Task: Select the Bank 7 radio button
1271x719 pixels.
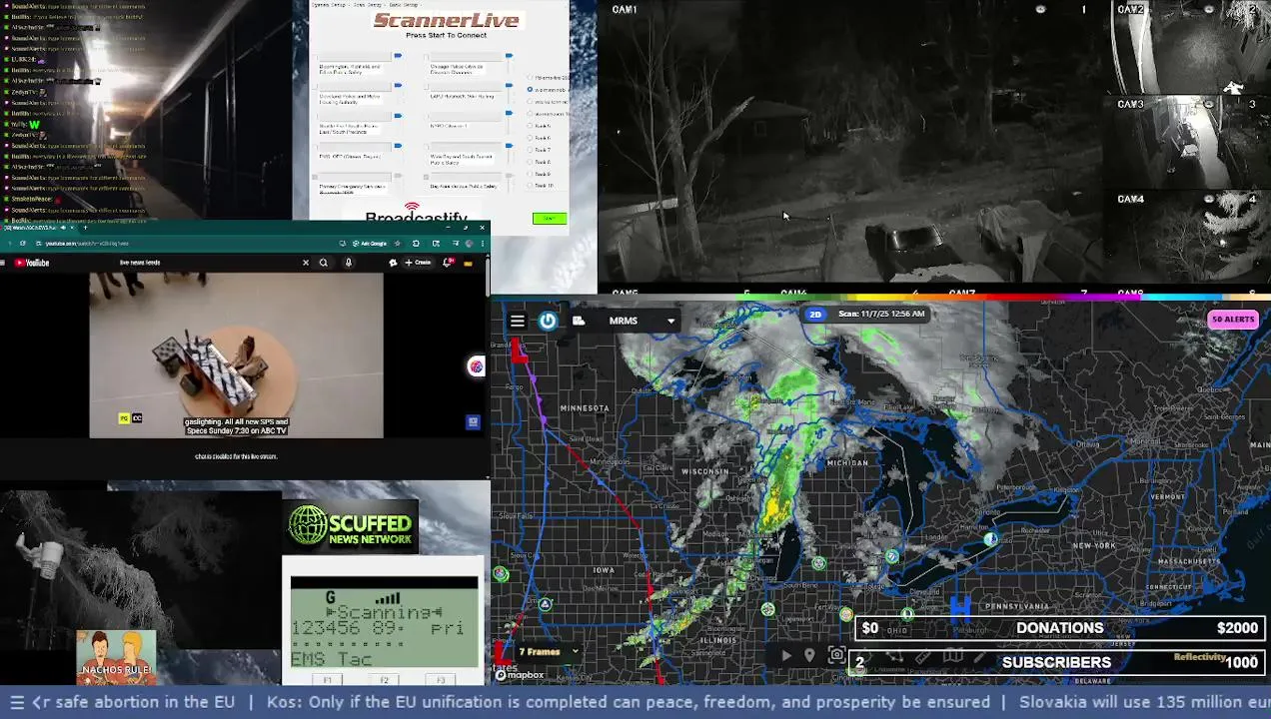Action: tap(530, 150)
